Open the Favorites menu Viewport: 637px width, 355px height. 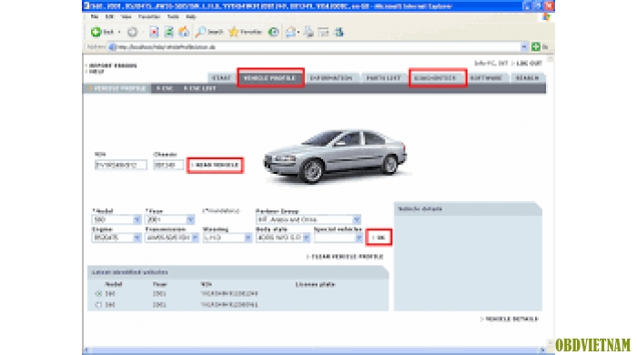point(149,16)
